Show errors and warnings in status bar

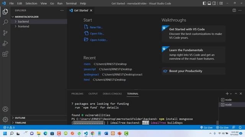click(9, 127)
